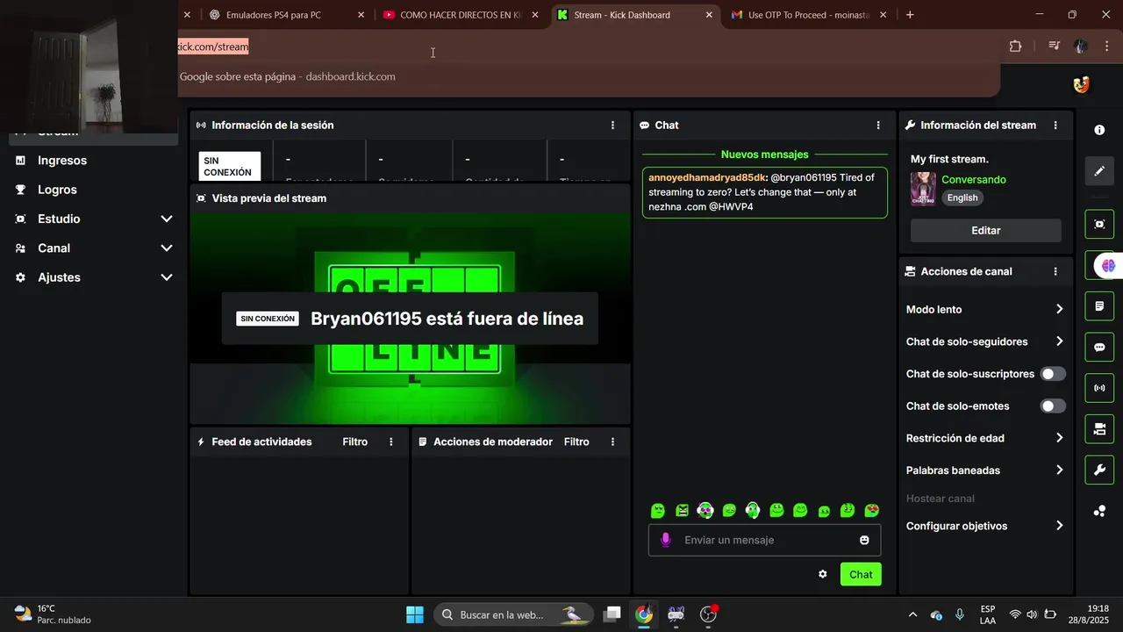Screen dimensions: 1123x632
Task: Open Chat panel three-dot menu
Action: point(878,126)
